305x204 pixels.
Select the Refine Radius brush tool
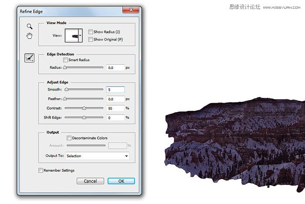(x=29, y=58)
